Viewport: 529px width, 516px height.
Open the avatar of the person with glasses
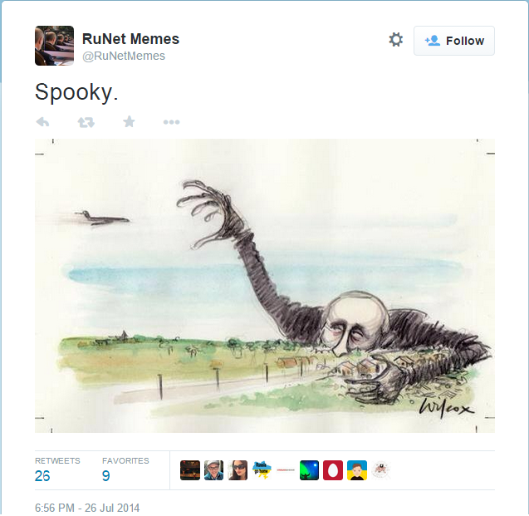(214, 470)
